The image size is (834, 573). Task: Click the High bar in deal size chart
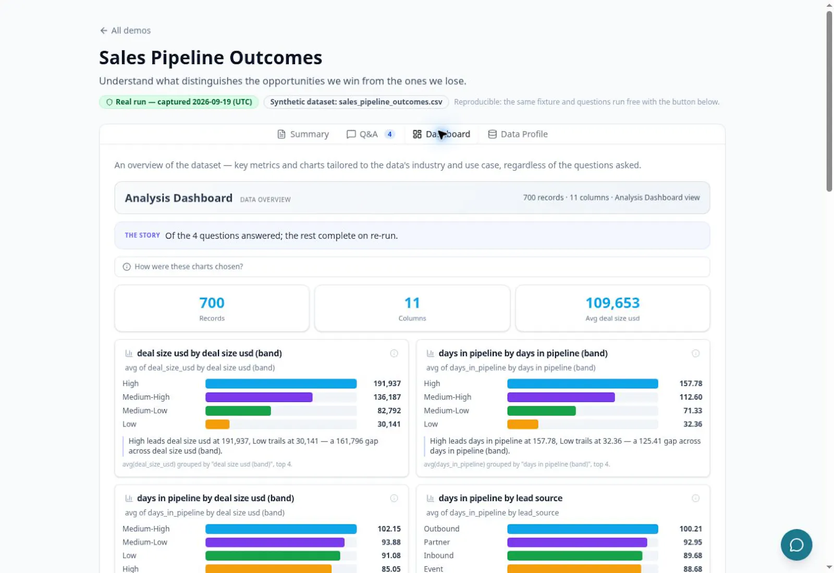click(x=281, y=384)
